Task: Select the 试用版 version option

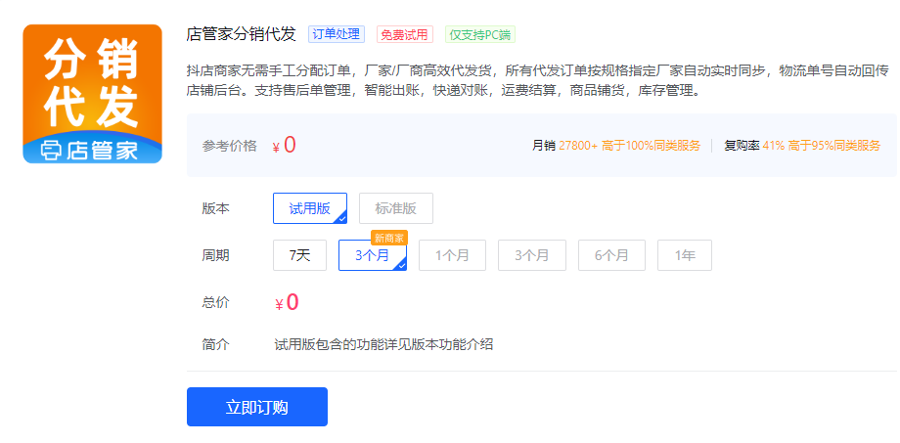Action: point(309,208)
